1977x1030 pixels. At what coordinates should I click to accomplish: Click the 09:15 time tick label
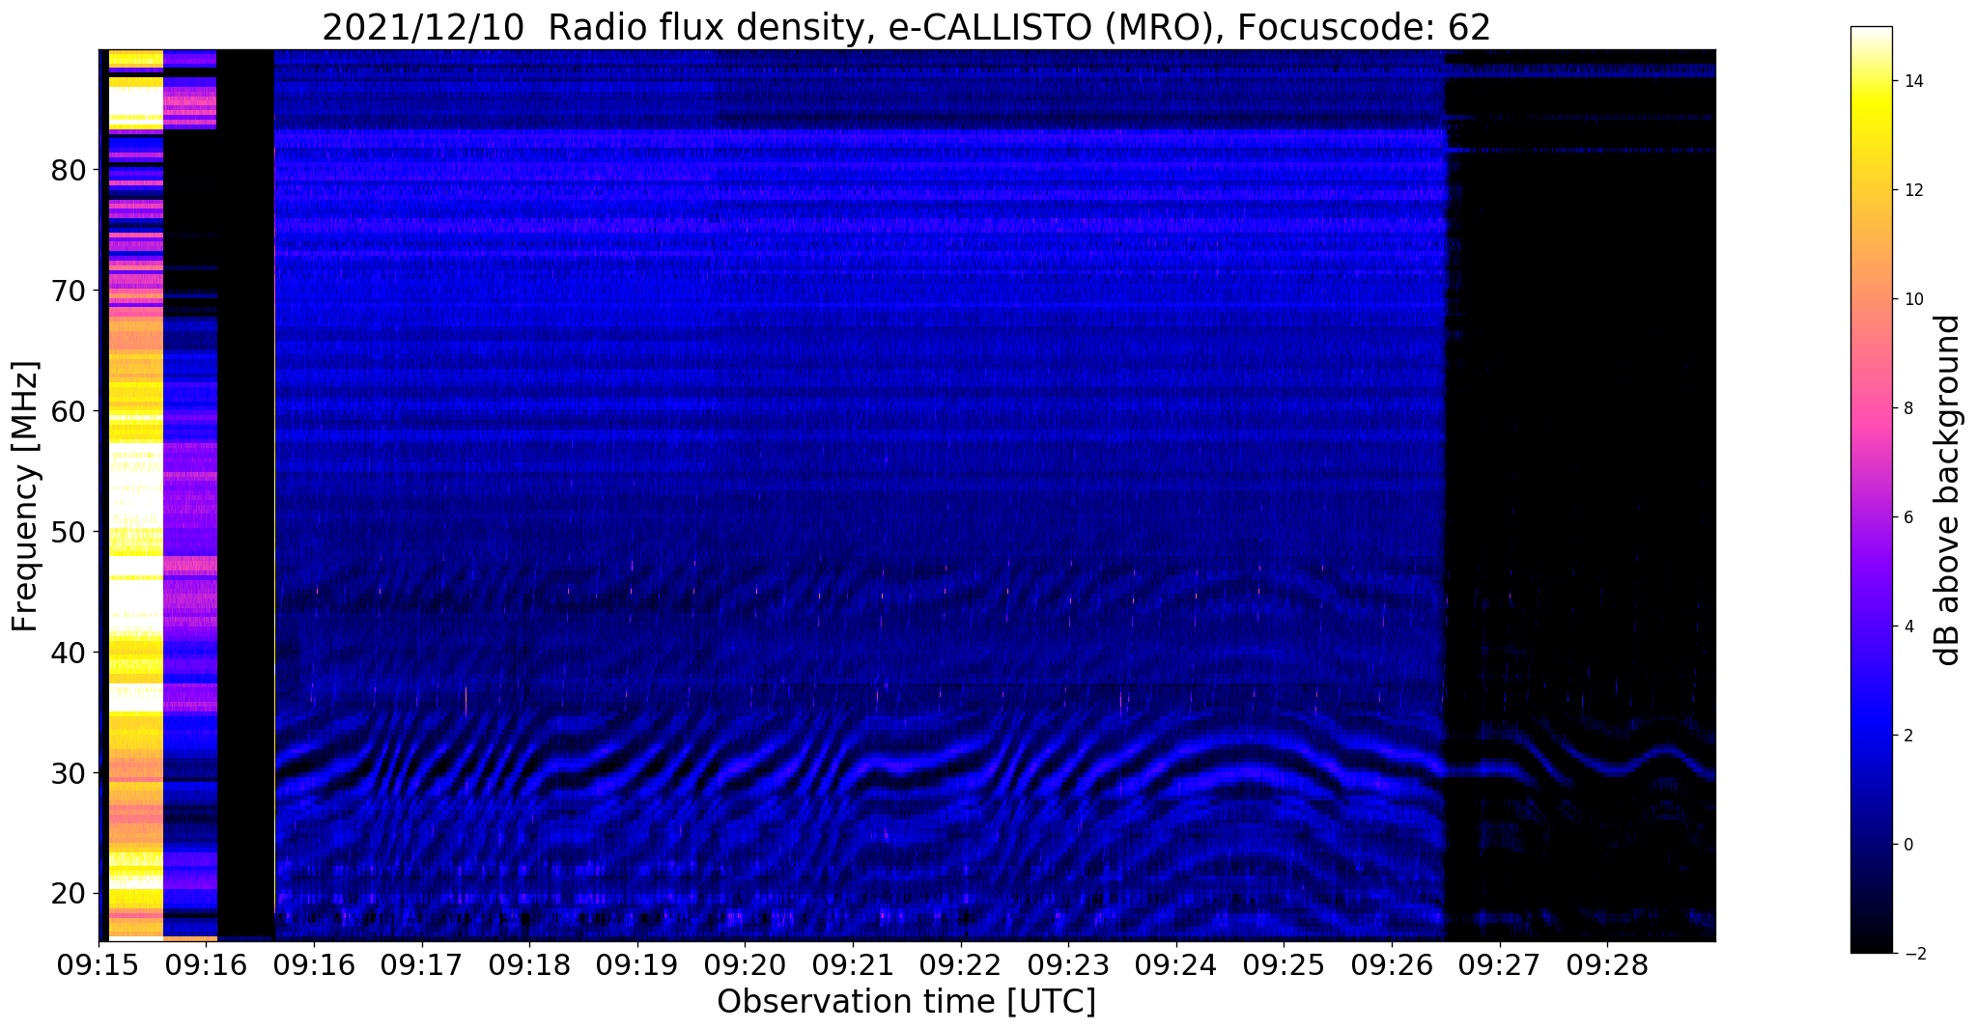click(99, 965)
